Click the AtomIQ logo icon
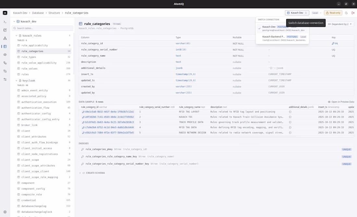357x217 pixels. (x=5, y=13)
